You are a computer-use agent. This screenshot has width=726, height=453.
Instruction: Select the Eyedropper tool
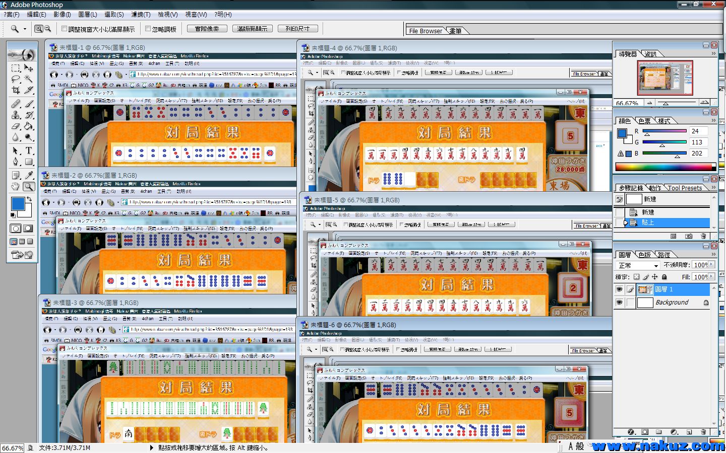pos(29,175)
